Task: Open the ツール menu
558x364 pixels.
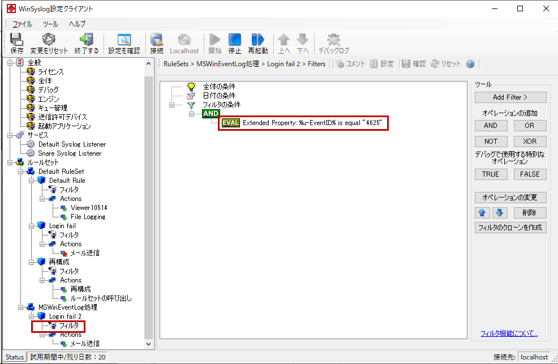Action: (x=50, y=24)
